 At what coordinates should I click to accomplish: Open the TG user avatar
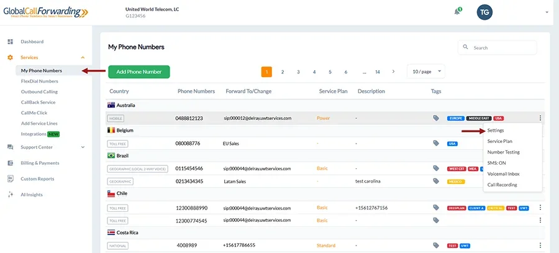coord(485,12)
